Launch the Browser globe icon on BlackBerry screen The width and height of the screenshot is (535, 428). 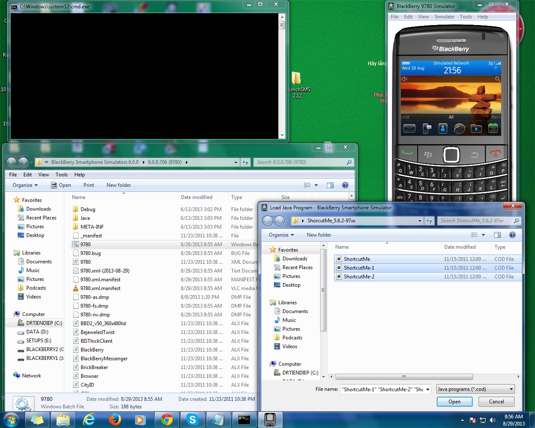(459, 129)
